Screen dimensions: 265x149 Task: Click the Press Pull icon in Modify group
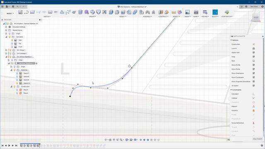[x=111, y=12]
